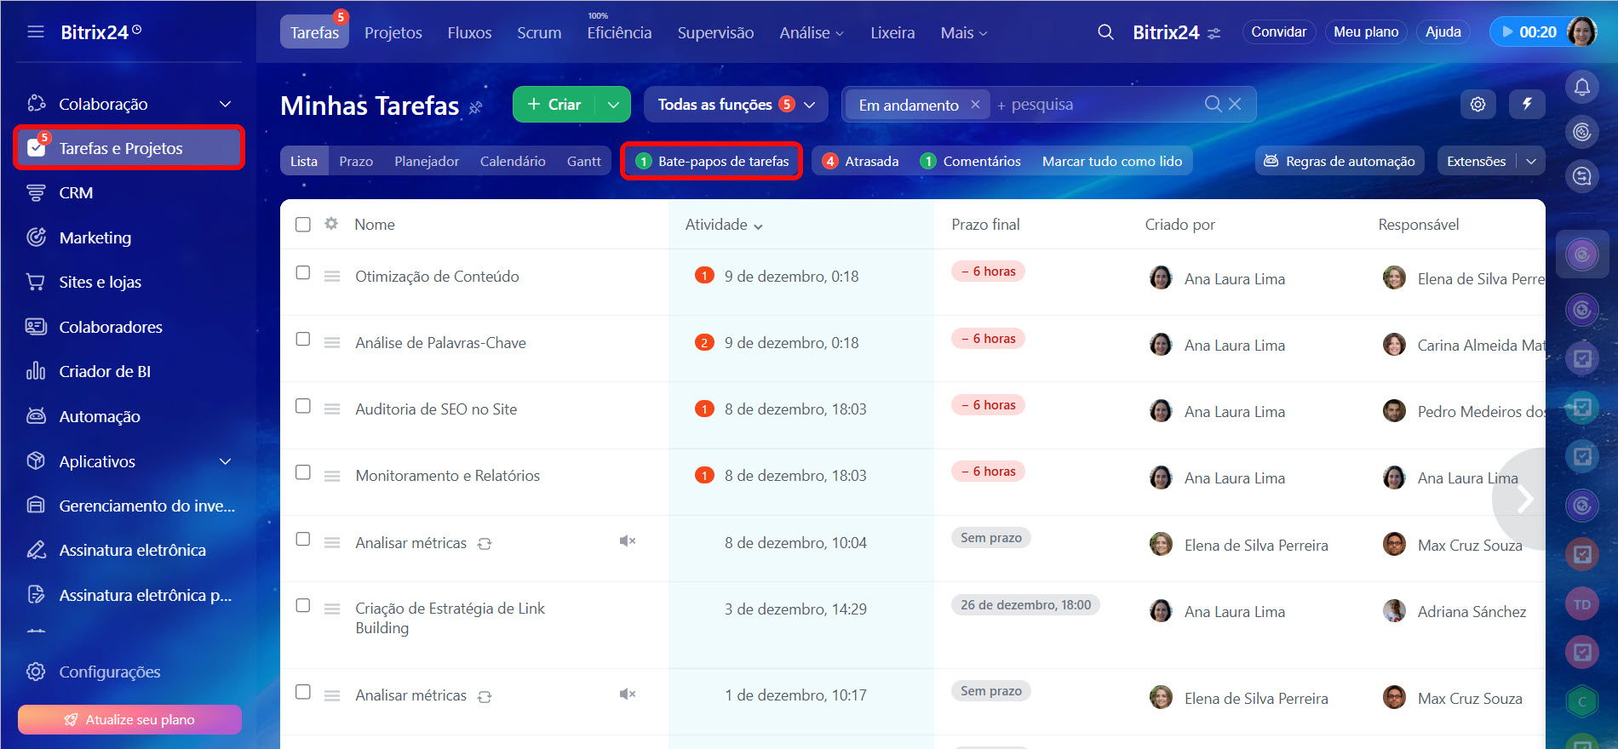Click the lightning bolt automation icon
Screen dimensions: 1618x749
tap(1527, 104)
